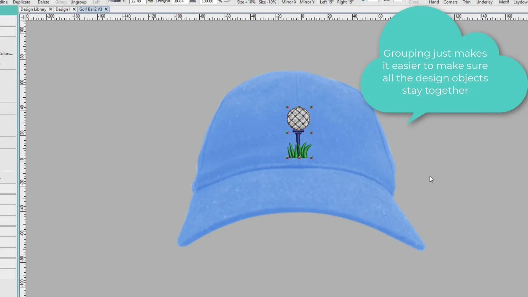Click the green grass stitches of design
This screenshot has width=528, height=297.
pyautogui.click(x=299, y=151)
